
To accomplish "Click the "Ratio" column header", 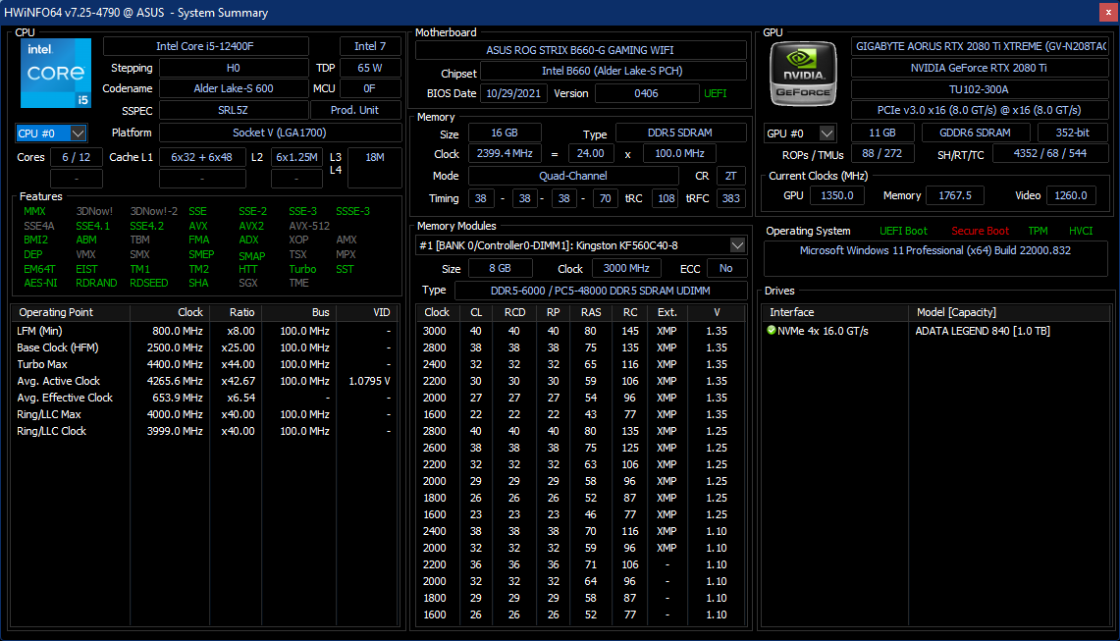I will 235,312.
